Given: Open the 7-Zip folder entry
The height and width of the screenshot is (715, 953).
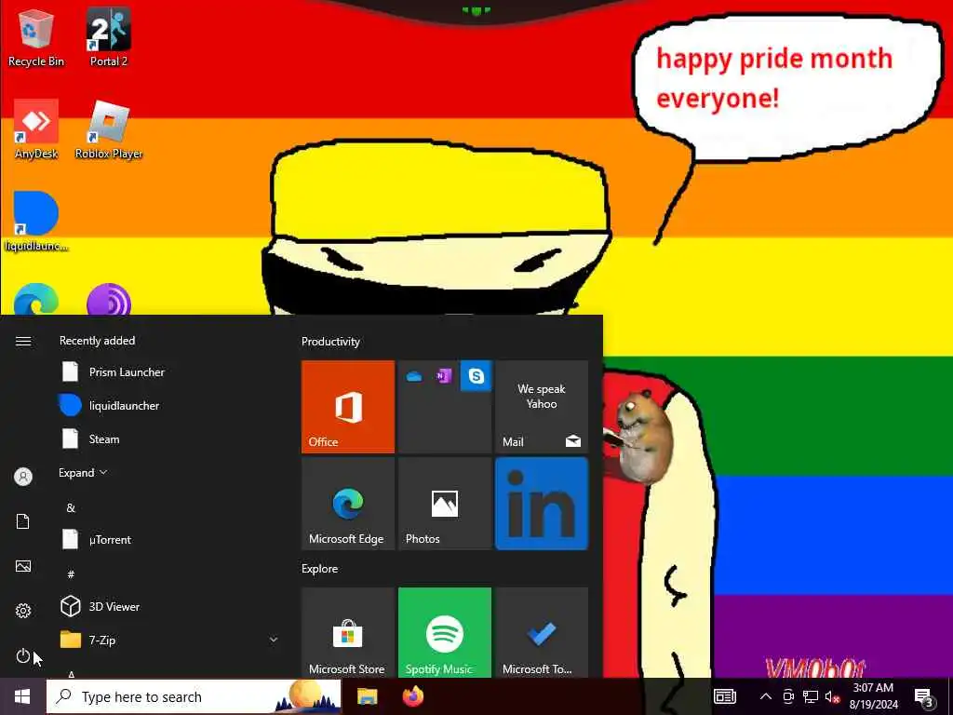Looking at the screenshot, I should click(x=169, y=640).
